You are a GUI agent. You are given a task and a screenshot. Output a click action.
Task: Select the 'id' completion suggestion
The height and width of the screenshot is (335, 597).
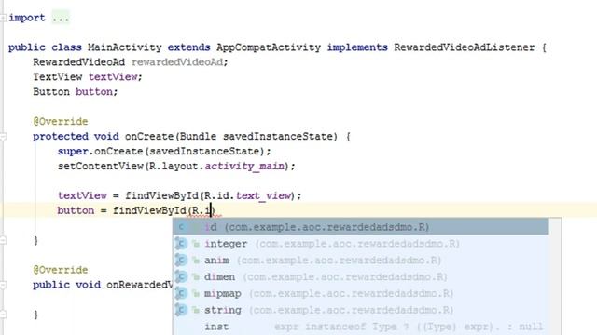[x=361, y=227]
